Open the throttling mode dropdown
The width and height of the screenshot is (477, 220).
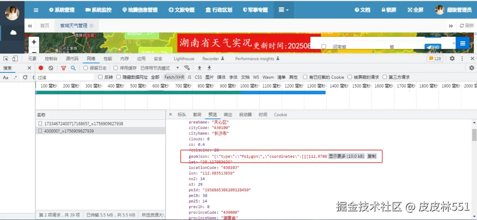tap(160, 68)
